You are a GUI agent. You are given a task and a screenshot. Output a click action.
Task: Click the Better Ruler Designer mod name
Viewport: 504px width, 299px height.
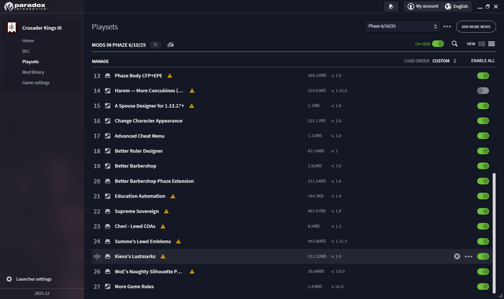tap(139, 151)
